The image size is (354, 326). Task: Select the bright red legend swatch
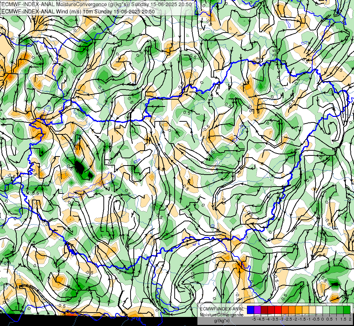[x=278, y=310]
